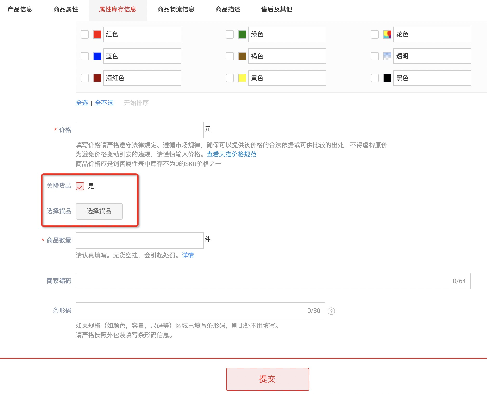Screen dimensions: 487x394
Task: Click the 开始排序 link
Action: pos(136,103)
